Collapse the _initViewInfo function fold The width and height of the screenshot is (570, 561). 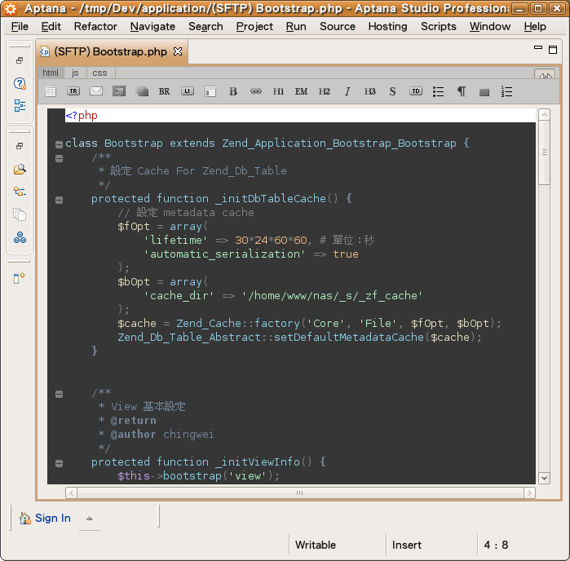[60, 462]
